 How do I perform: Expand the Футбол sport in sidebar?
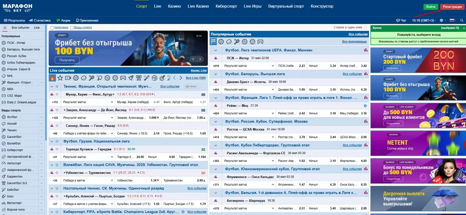coord(41,117)
